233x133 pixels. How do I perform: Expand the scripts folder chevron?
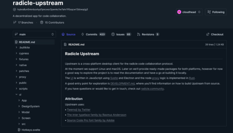point(16,89)
